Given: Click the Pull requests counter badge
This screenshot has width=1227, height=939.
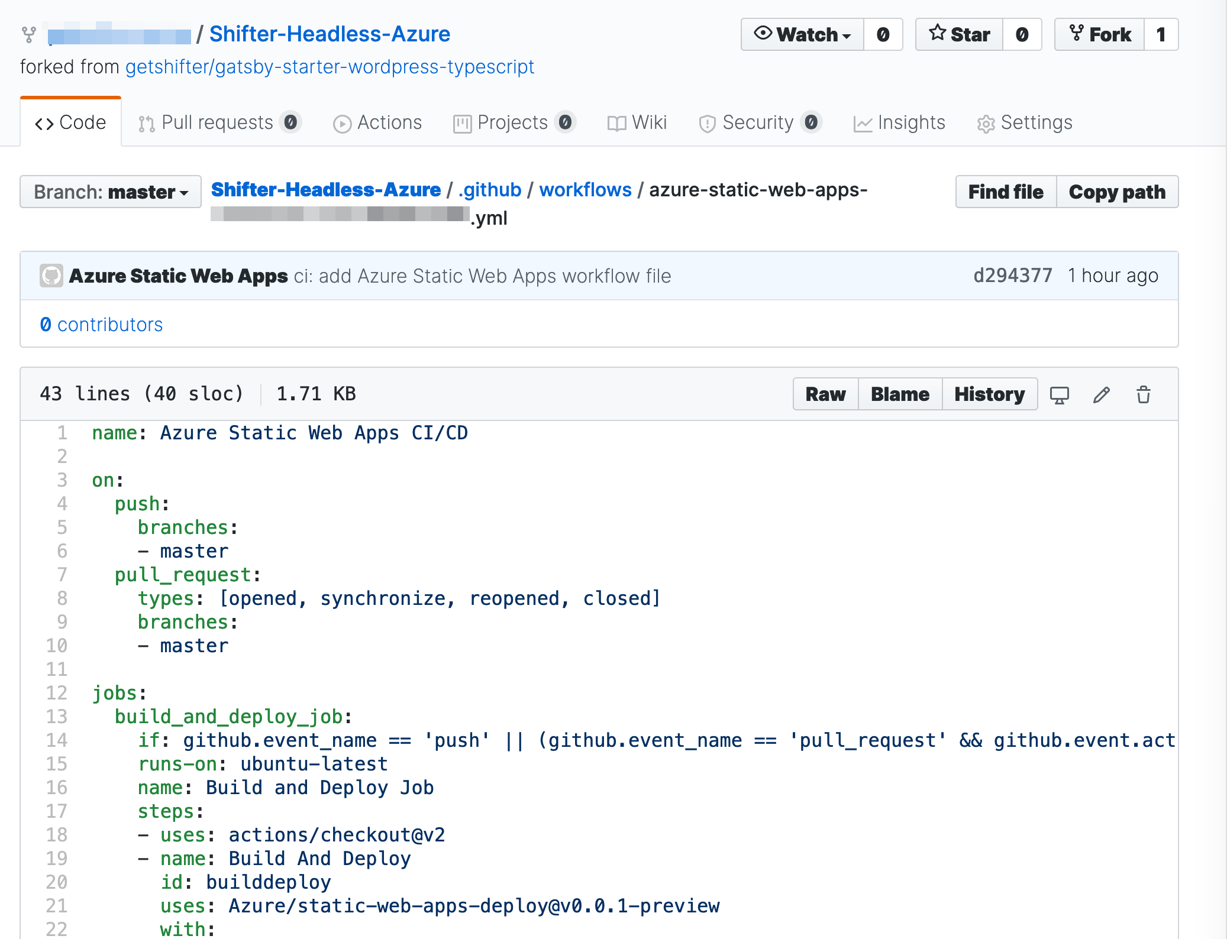Looking at the screenshot, I should (290, 122).
